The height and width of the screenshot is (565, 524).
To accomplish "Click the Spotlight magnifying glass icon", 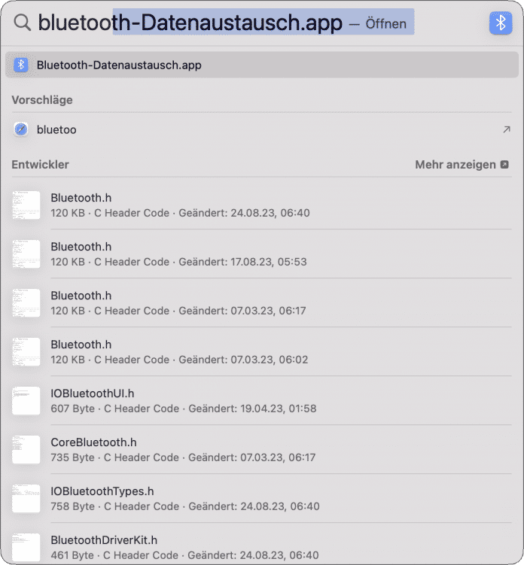I will point(23,23).
